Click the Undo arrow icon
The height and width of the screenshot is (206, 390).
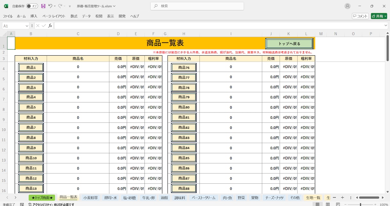tap(50, 6)
